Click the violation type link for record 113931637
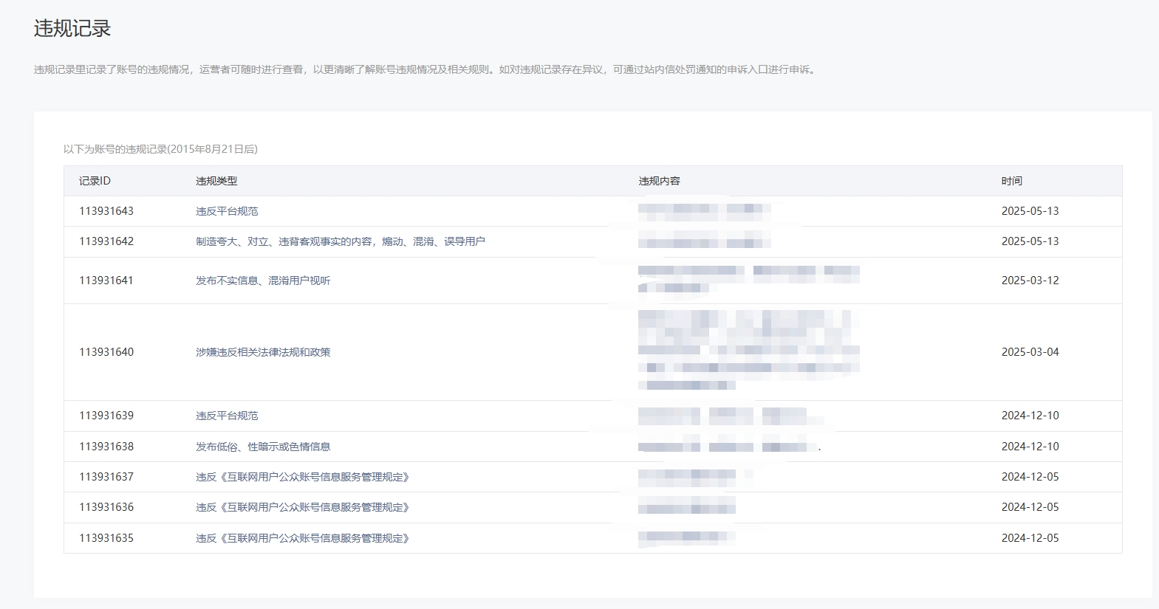The image size is (1159, 609). click(302, 477)
